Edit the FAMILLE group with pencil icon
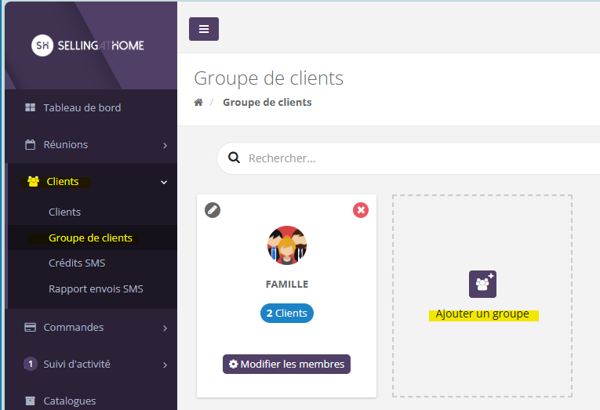 (x=213, y=210)
